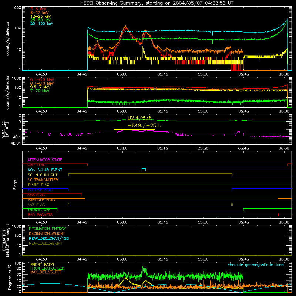Select the 7-20 MeV legend label
Image resolution: width=296 pixels, height=296 pixels.
[40, 91]
